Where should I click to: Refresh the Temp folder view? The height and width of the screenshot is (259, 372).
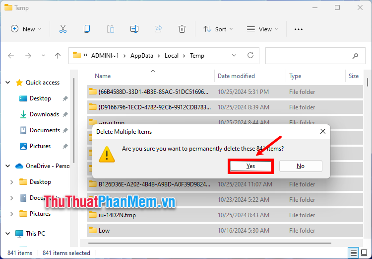click(250, 55)
